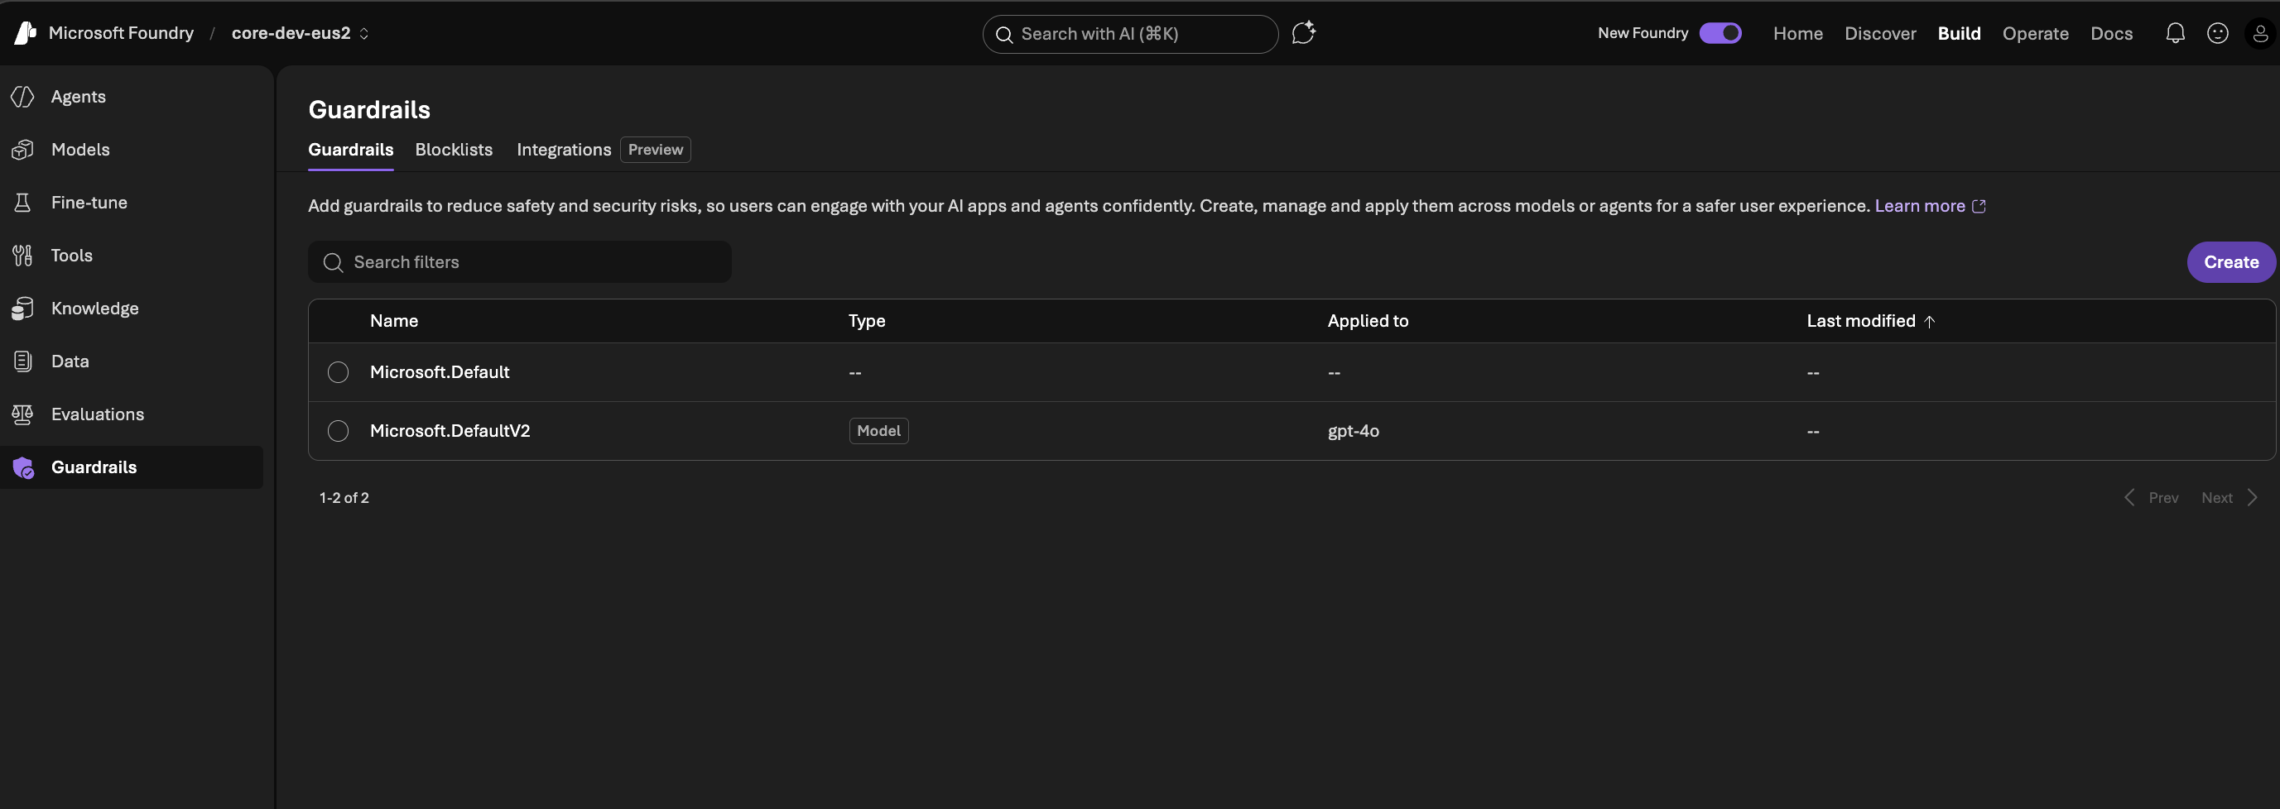Toggle the New Foundry switch
The height and width of the screenshot is (809, 2280).
pos(1720,33)
